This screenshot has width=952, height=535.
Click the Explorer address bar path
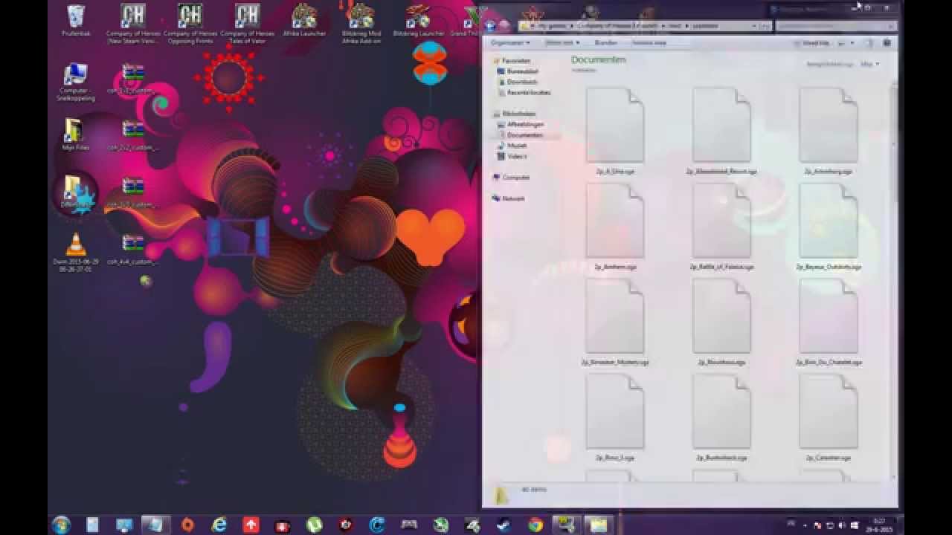point(644,25)
